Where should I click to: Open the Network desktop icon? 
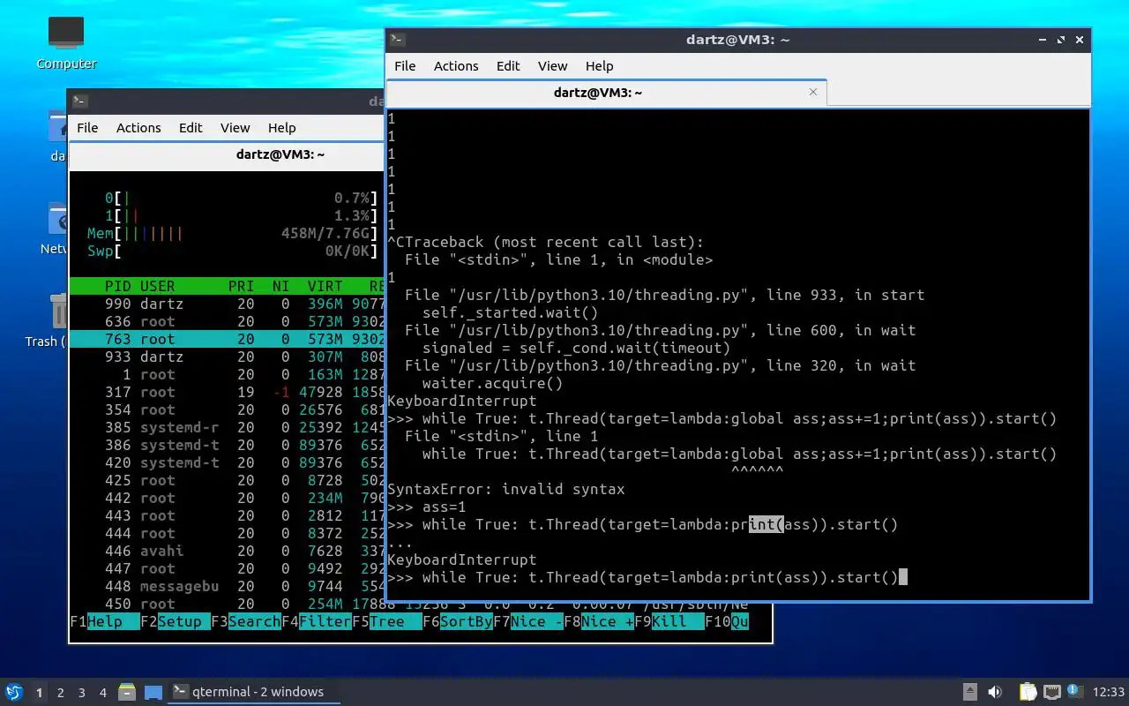point(55,229)
